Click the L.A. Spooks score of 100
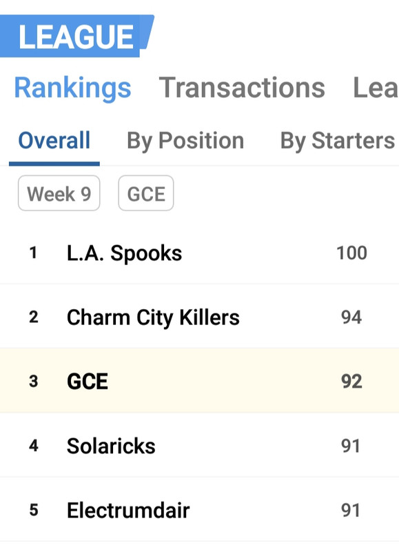 point(351,253)
